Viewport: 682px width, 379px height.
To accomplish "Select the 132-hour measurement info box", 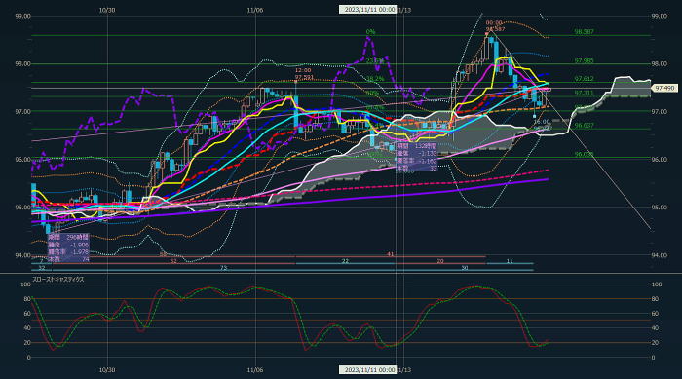I will [x=417, y=157].
